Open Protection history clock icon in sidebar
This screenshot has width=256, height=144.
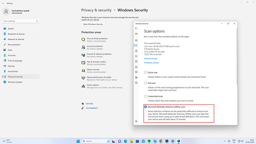click(136, 83)
